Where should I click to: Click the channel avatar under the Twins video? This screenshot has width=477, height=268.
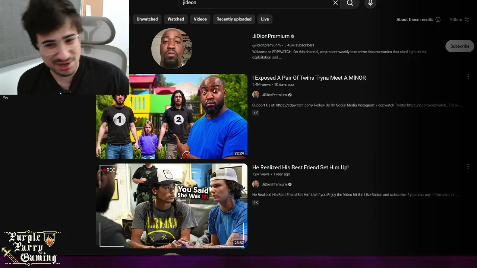tap(256, 95)
